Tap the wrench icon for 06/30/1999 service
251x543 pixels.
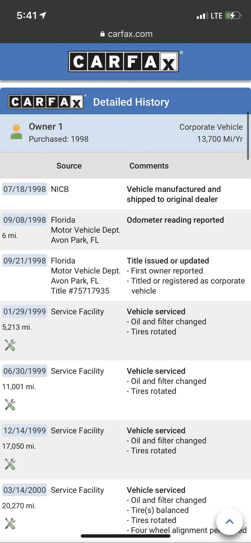10,404
